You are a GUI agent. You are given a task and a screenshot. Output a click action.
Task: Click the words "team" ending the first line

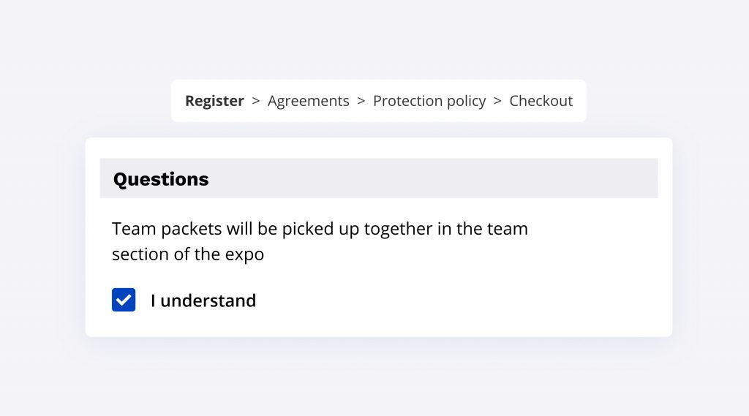click(x=508, y=229)
